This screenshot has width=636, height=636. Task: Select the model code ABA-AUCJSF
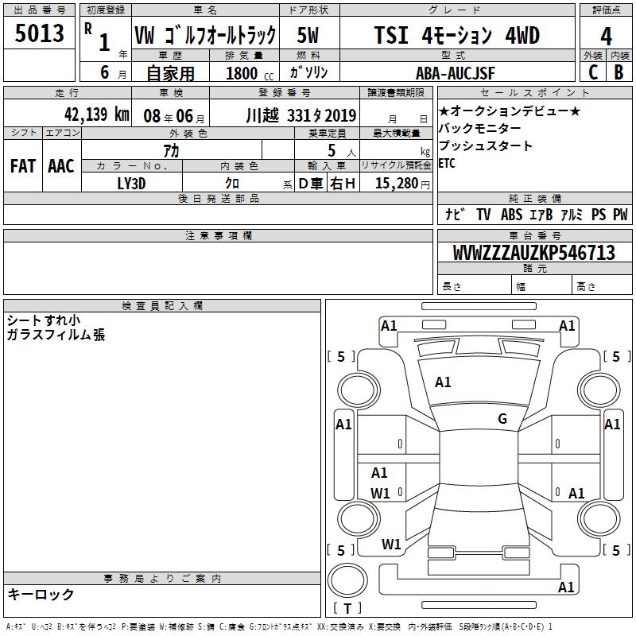tap(456, 73)
